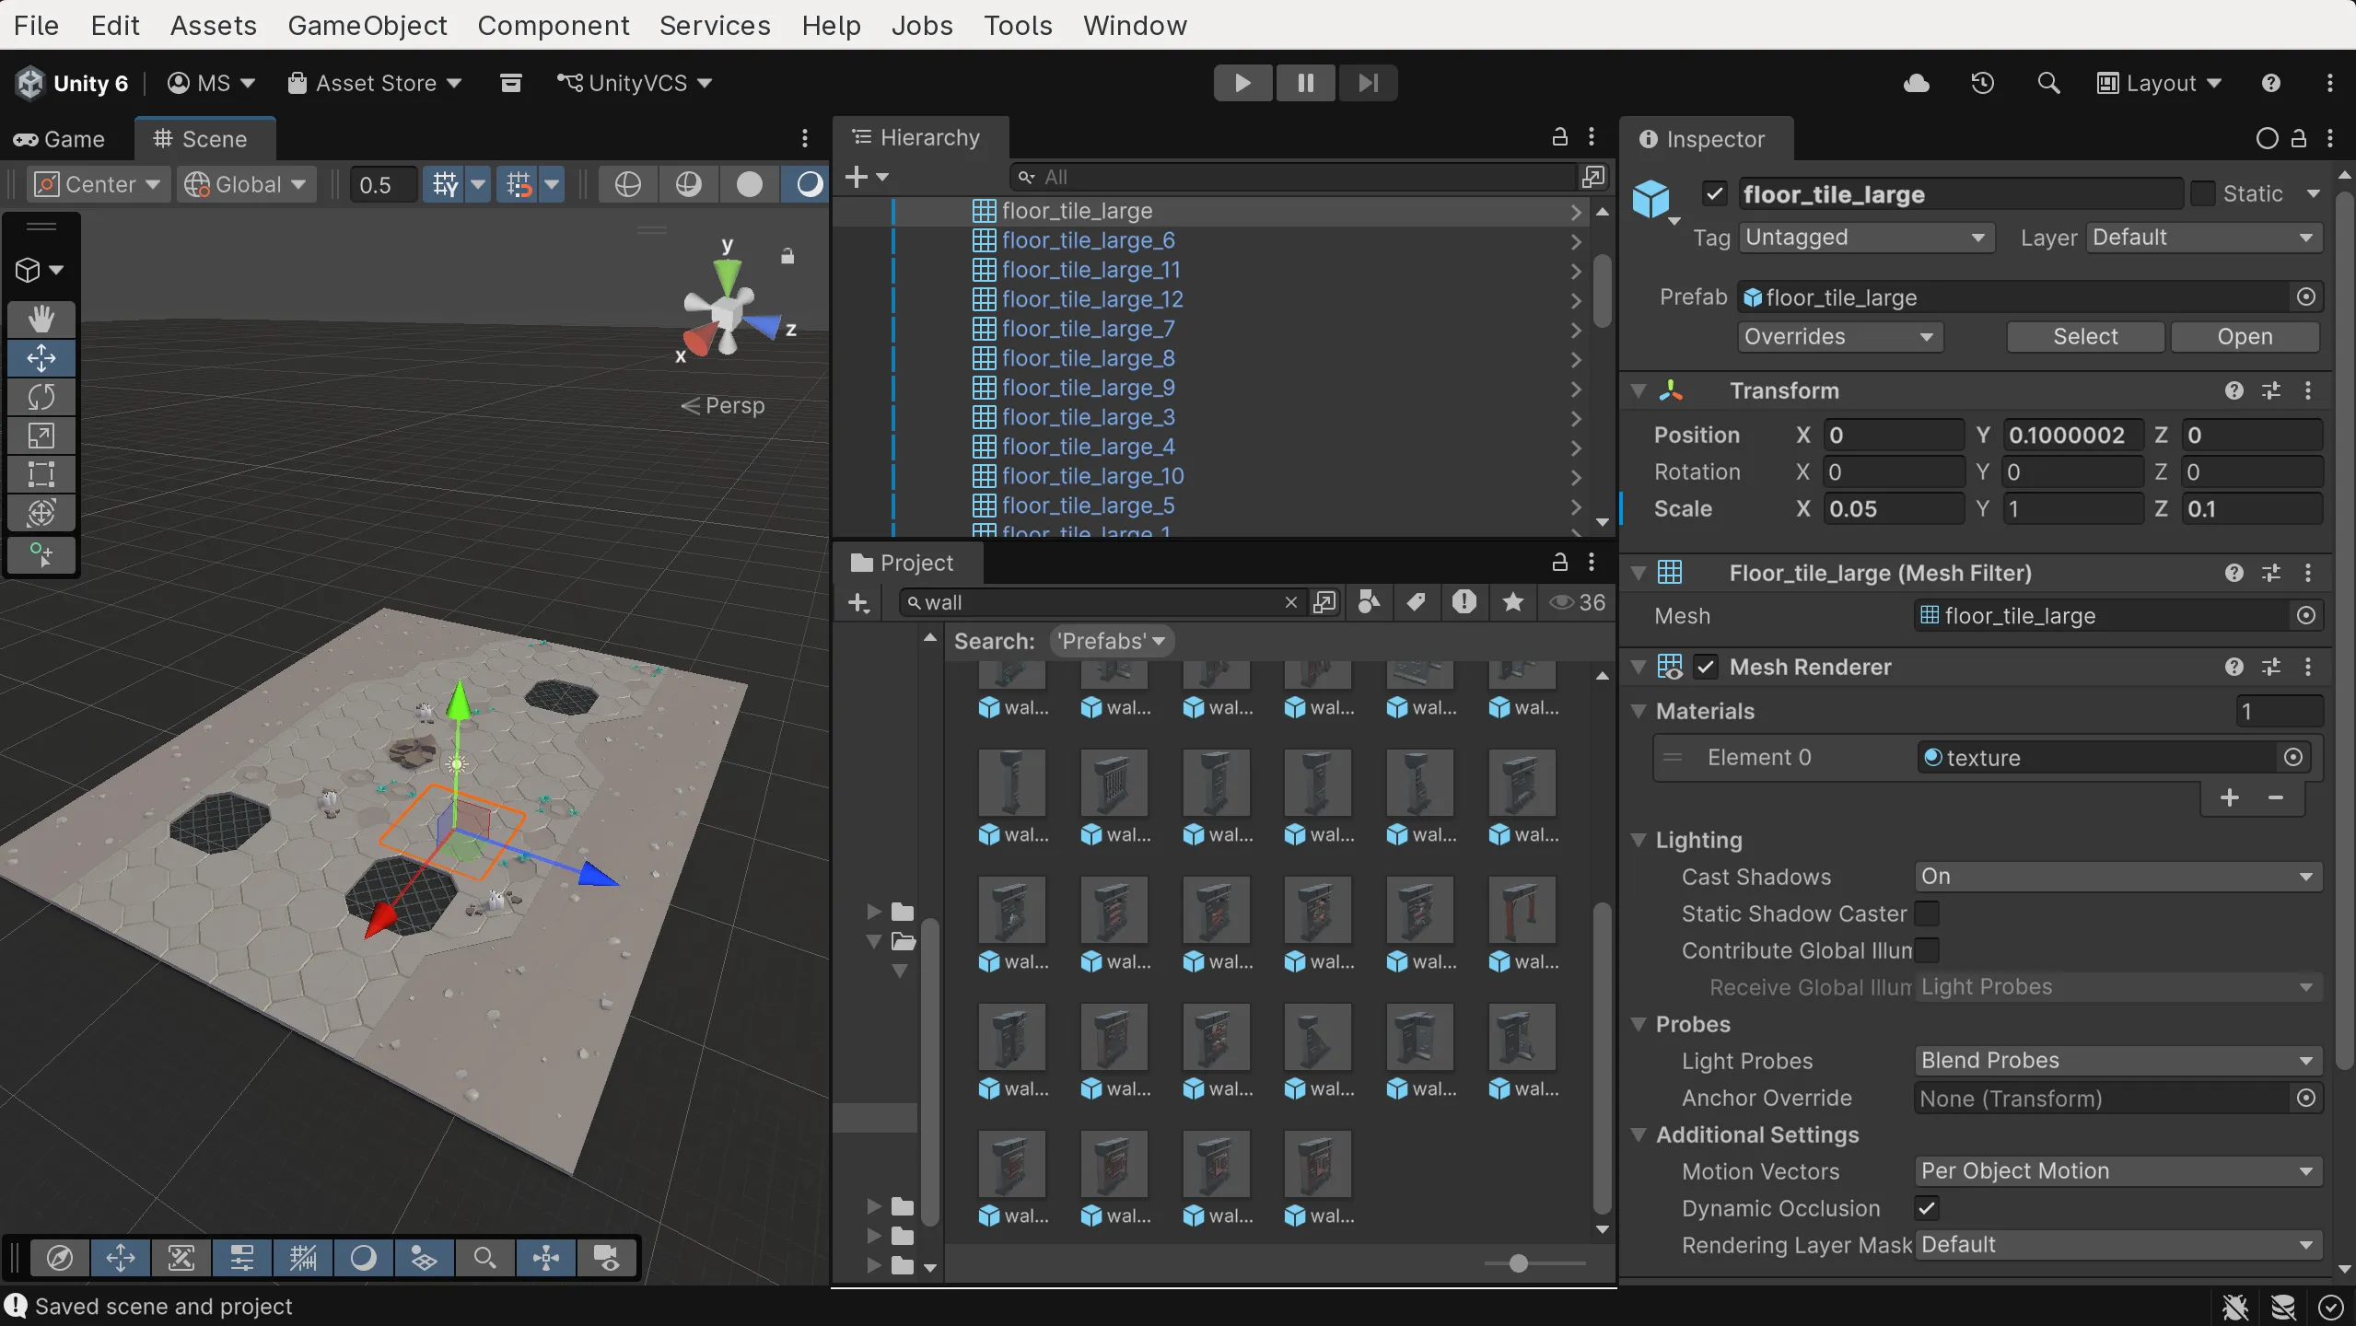Open the Cast Shadows dropdown
The width and height of the screenshot is (2356, 1326).
(2117, 877)
